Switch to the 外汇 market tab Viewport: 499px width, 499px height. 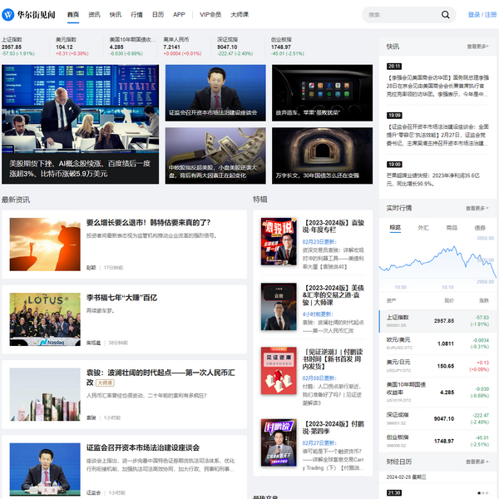point(423,227)
